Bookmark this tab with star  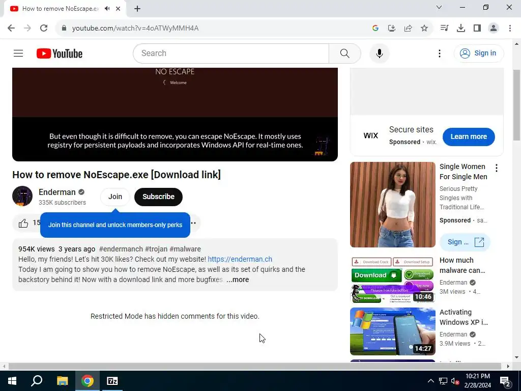pyautogui.click(x=424, y=29)
